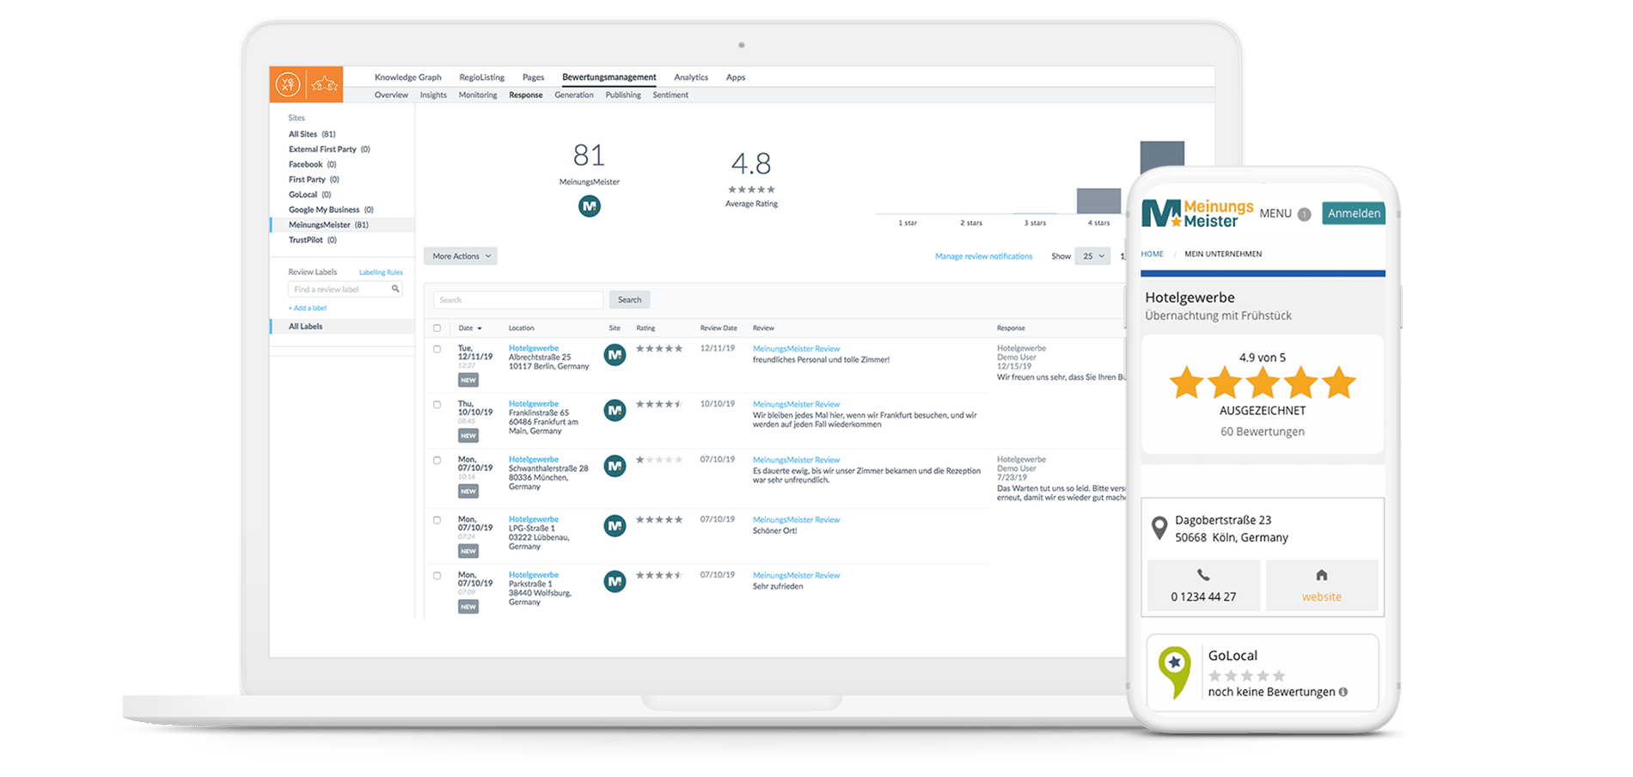Open the RegioListing menu
The width and height of the screenshot is (1633, 777).
pos(482,77)
